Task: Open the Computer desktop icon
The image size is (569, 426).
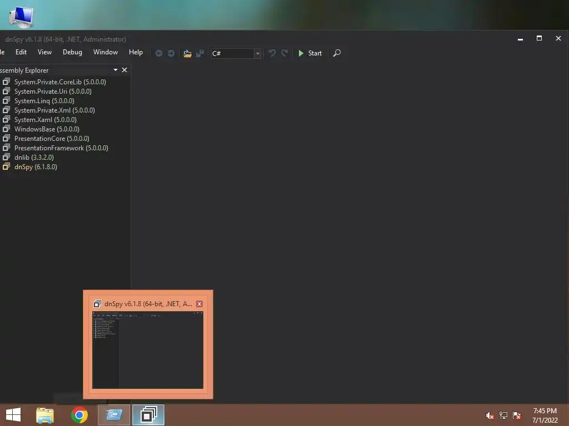Action: click(x=21, y=17)
